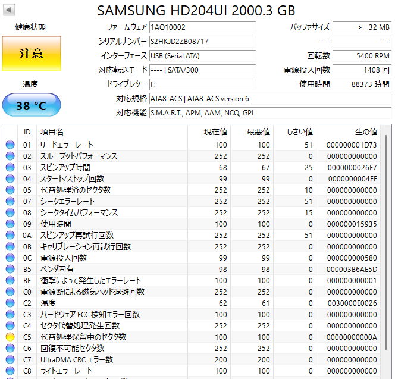Image resolution: width=395 pixels, height=379 pixels.
Task: Click the 健康状態 label
Action: (x=30, y=27)
